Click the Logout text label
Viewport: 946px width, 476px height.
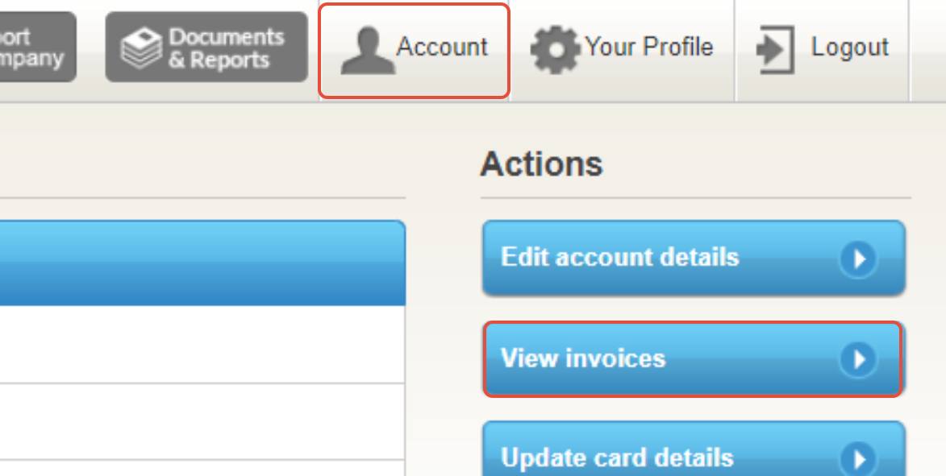pos(849,47)
